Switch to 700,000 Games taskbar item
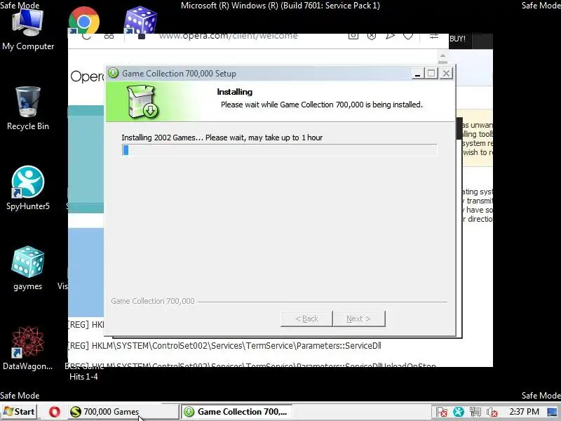The image size is (561, 421). coord(123,412)
